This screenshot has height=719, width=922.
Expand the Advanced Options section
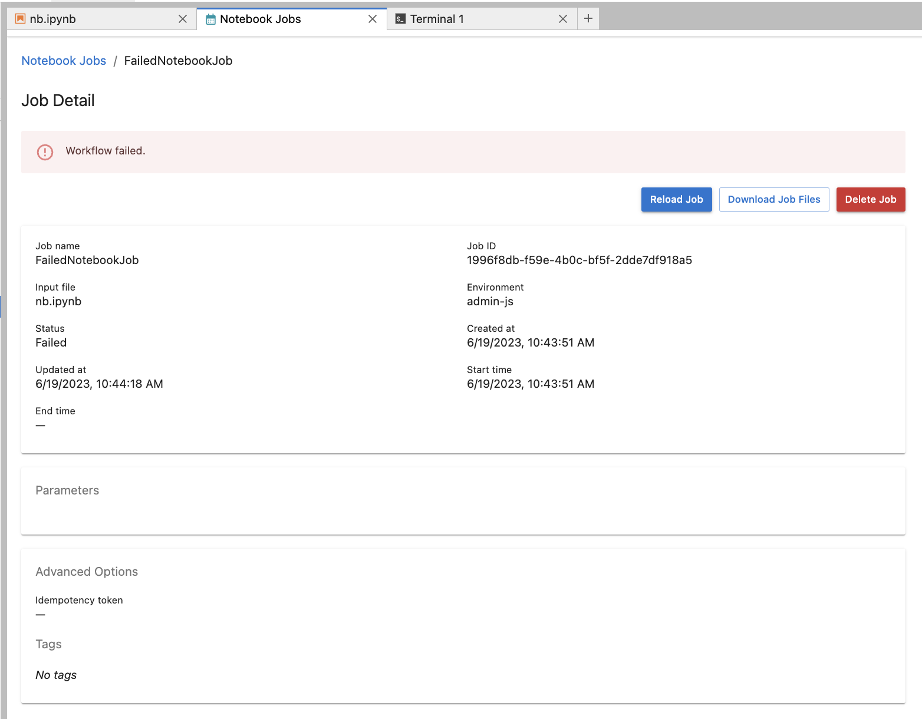87,571
